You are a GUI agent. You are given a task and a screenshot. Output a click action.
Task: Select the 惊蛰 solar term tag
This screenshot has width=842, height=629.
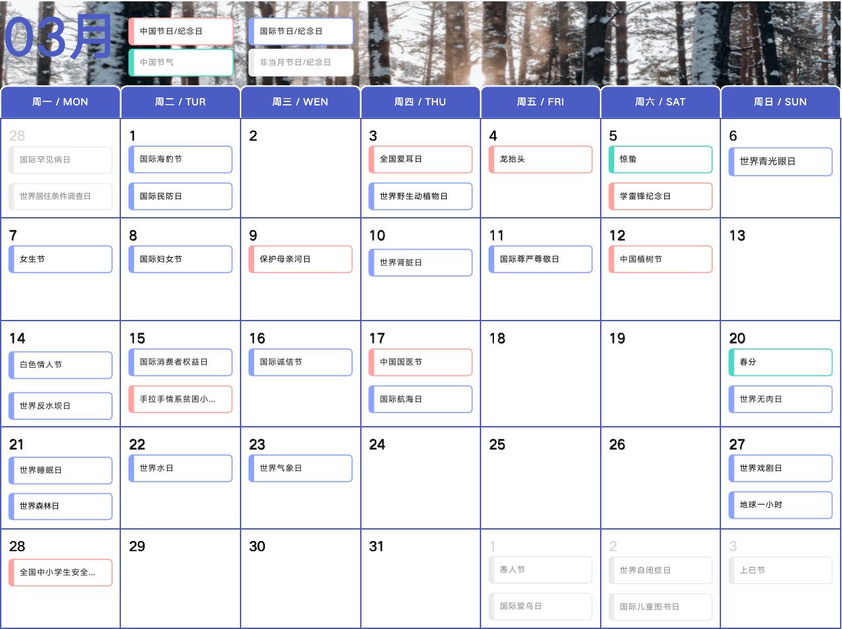click(x=660, y=160)
